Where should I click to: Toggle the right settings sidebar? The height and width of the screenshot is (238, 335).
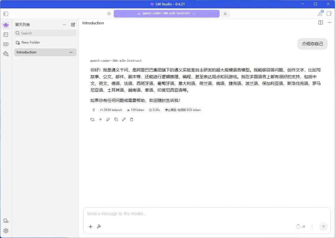tap(329, 14)
